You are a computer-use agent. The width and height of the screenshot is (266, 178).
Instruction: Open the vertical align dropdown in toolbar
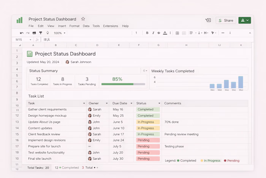(200, 33)
